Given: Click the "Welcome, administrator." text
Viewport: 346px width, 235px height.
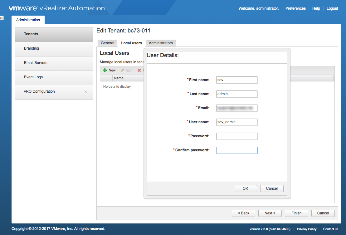Looking at the screenshot, I should (x=258, y=8).
